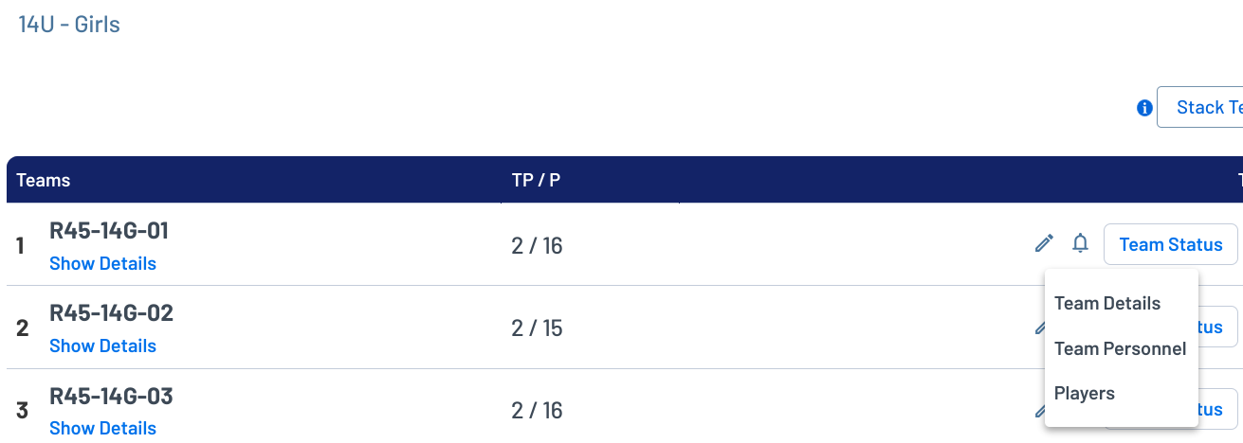Click the pencil edit icon in R45-14G-03 row
The width and height of the screenshot is (1243, 443).
point(1039,411)
